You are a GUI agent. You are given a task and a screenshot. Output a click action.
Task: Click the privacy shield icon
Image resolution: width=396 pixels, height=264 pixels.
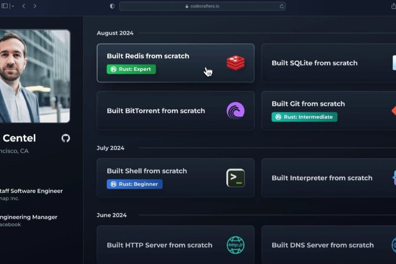112,6
